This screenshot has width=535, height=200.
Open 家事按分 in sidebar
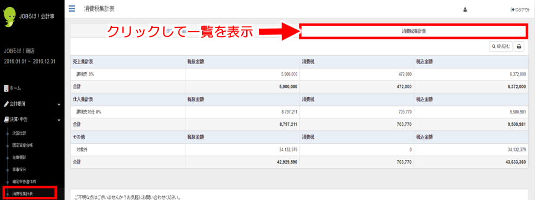point(19,169)
